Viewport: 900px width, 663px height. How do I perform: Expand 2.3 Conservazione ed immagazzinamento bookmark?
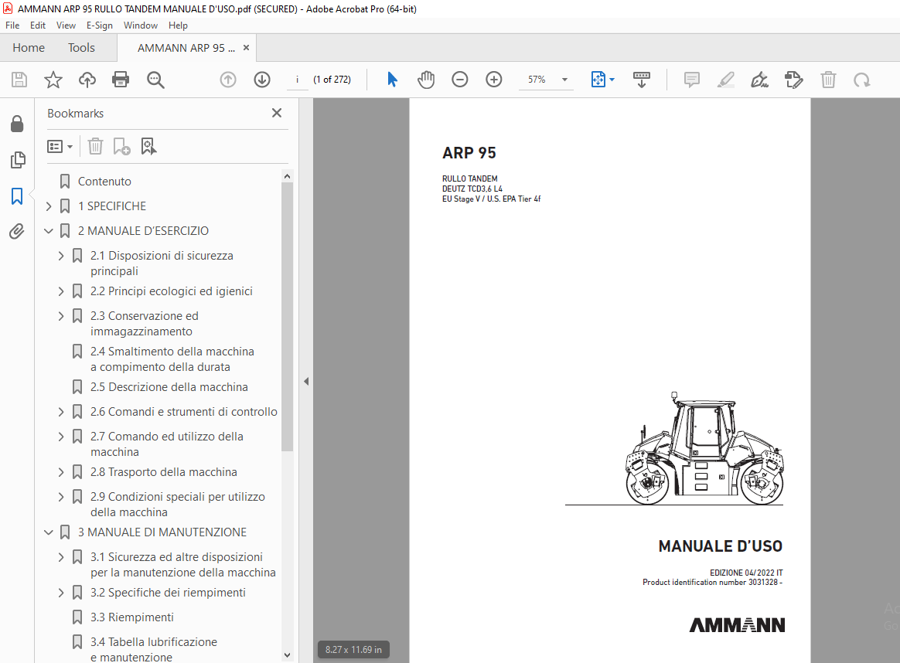61,316
